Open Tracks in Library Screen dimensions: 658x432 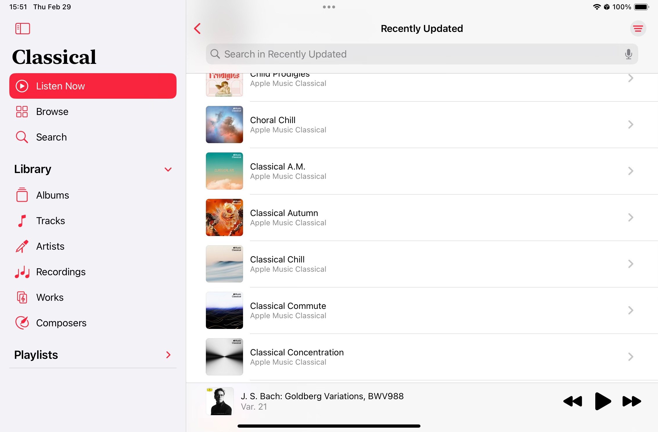point(93,221)
